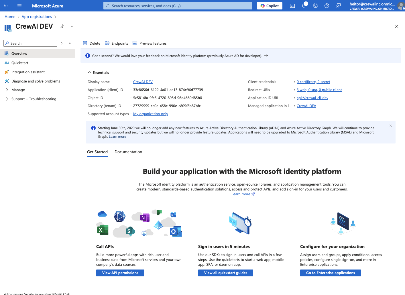
Task: Select Quickstart in the sidebar
Action: coord(20,63)
